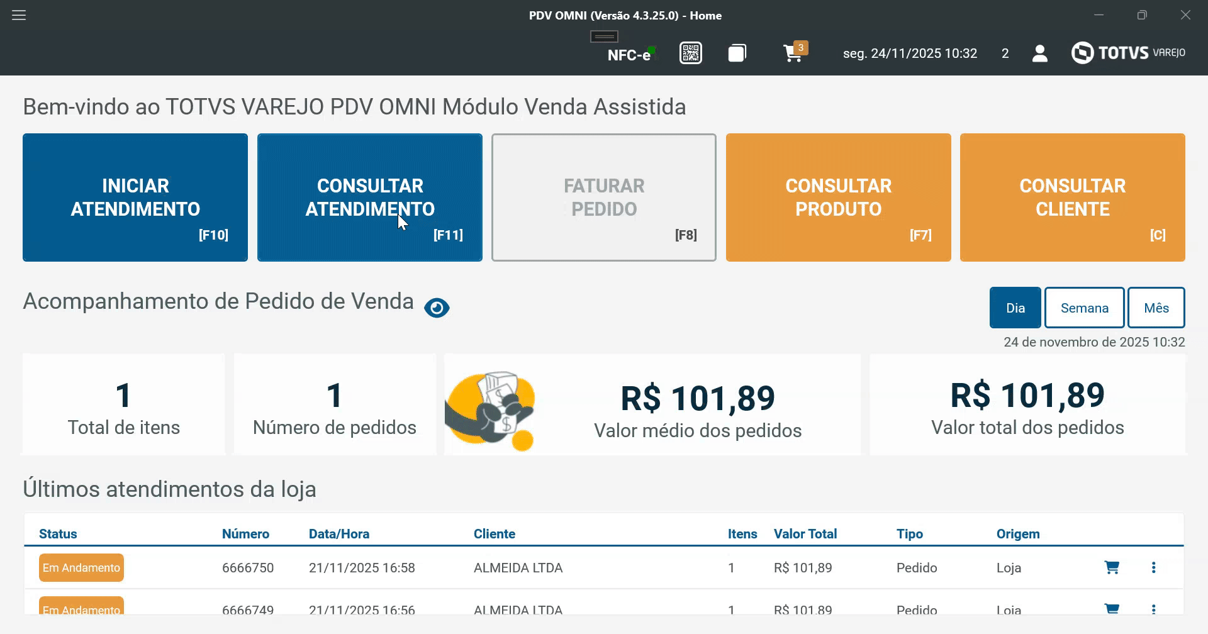Open Consultar Cliente tile
The image size is (1208, 634).
point(1073,197)
